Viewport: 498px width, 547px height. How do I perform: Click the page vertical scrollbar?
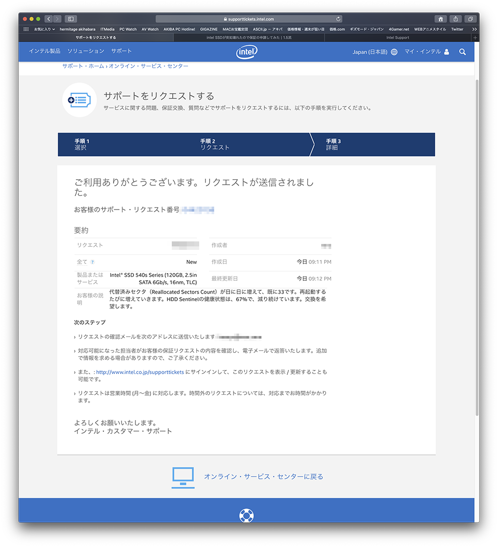pos(477,247)
